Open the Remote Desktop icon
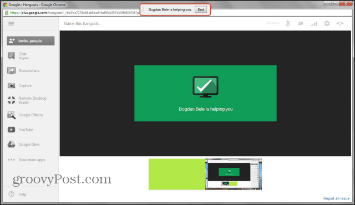Screen dimensions: 355x205 [11, 100]
